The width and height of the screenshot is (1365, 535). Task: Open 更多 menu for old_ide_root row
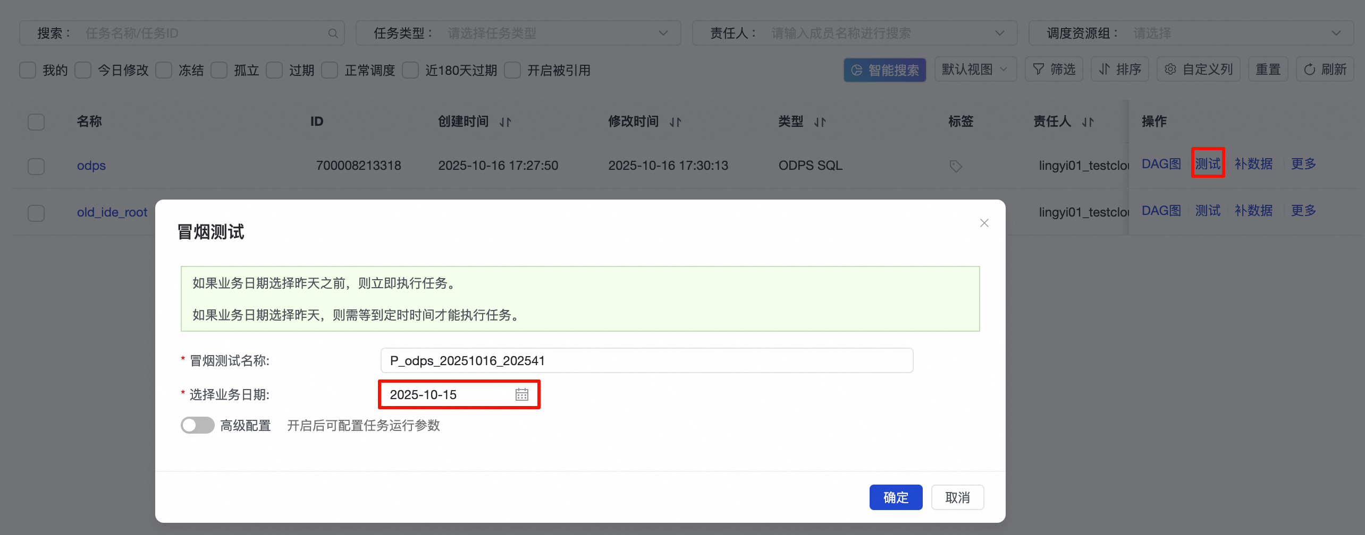click(x=1303, y=211)
